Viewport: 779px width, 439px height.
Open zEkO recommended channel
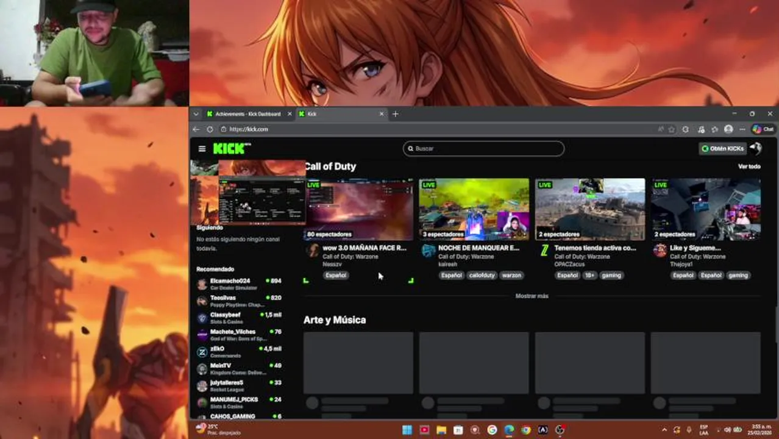point(239,352)
